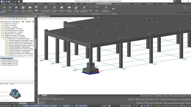Expand the Ростверки - Тип изделия node
This screenshot has height=107, width=191.
coord(1,27)
